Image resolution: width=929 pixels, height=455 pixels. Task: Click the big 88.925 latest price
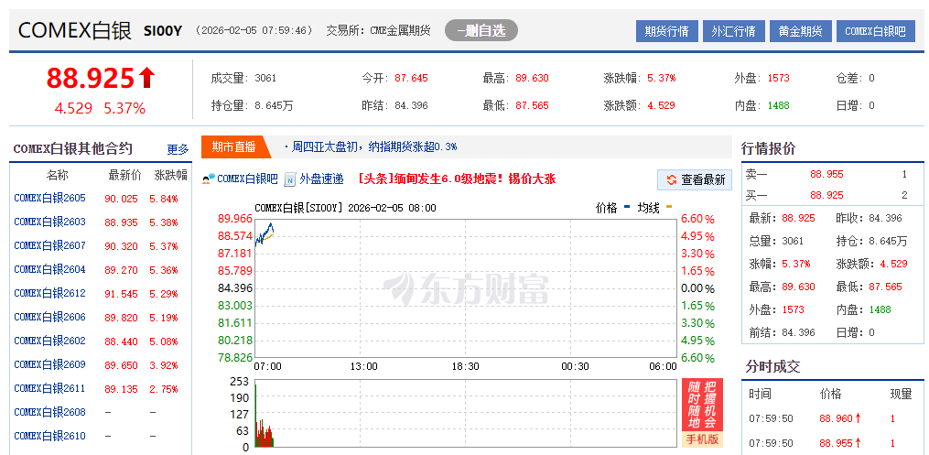point(91,78)
